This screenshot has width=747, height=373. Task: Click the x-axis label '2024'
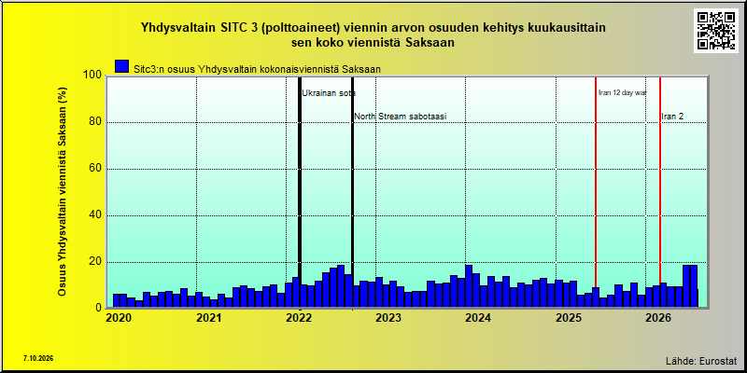[x=478, y=317]
